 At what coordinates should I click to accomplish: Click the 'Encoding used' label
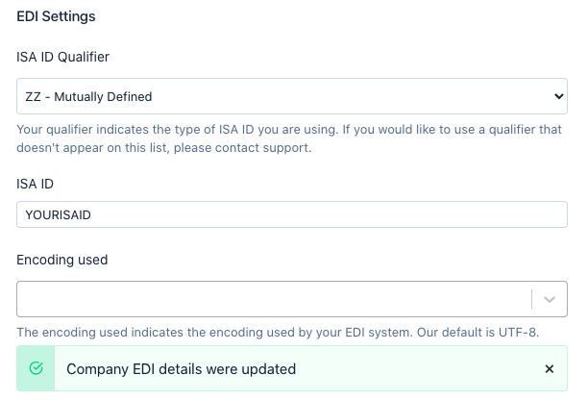[x=62, y=260]
